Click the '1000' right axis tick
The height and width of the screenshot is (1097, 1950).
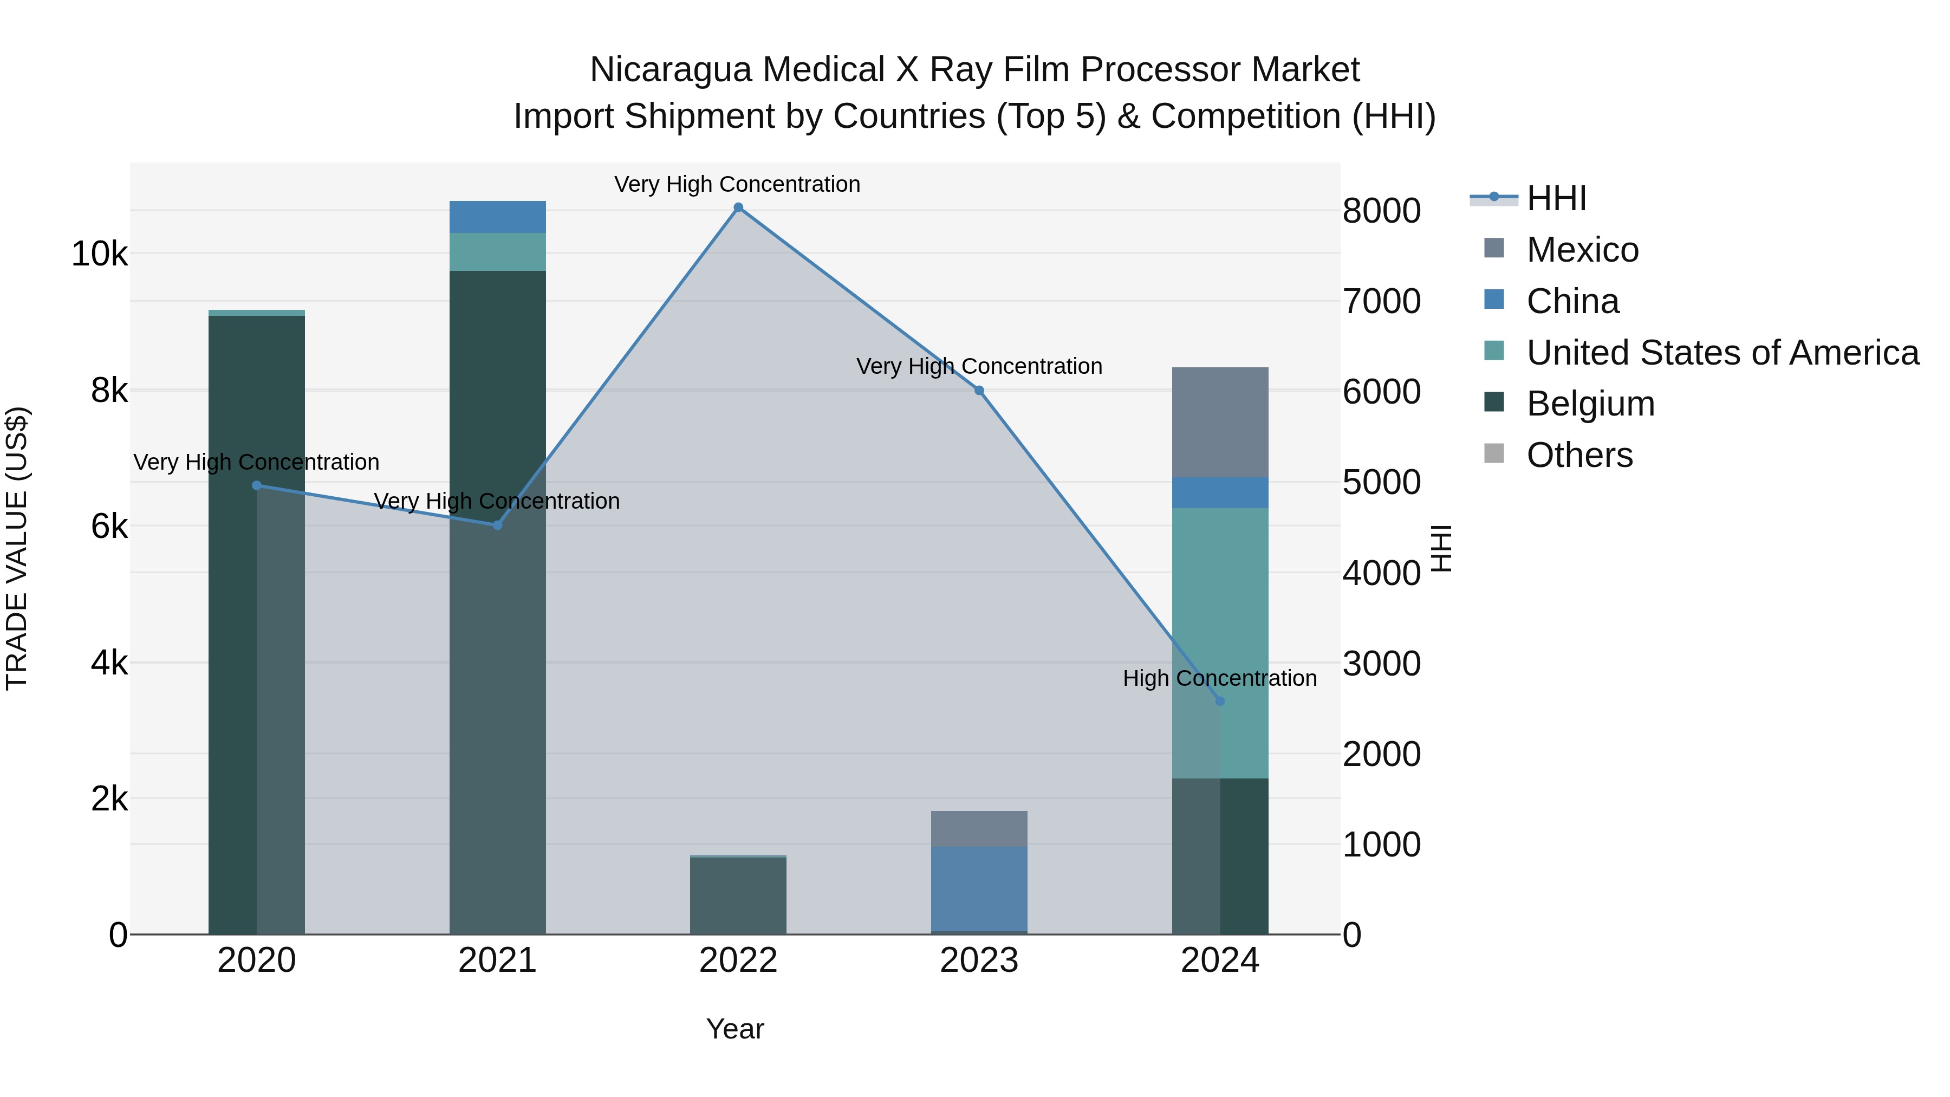(1381, 845)
